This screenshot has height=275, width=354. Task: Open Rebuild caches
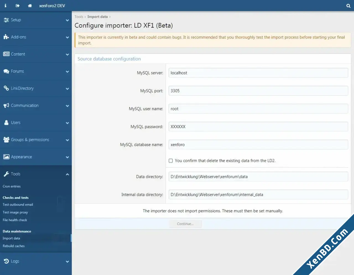14,246
